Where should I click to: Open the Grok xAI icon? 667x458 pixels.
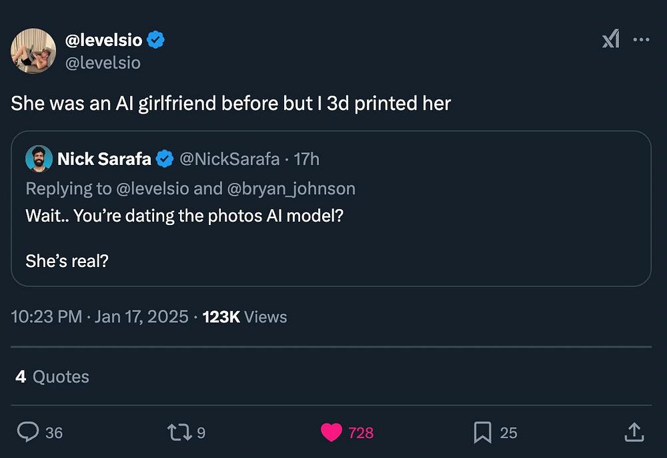click(610, 40)
